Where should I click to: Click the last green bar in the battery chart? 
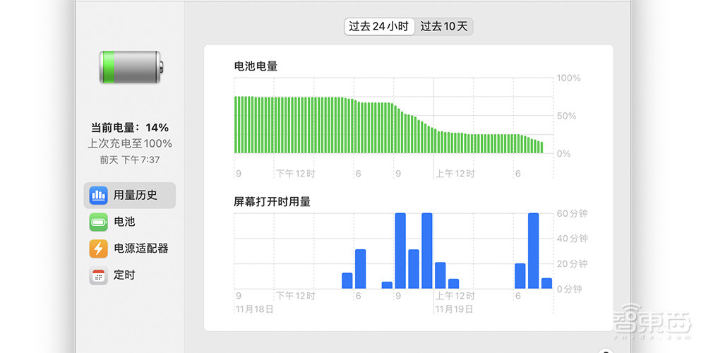click(x=542, y=147)
